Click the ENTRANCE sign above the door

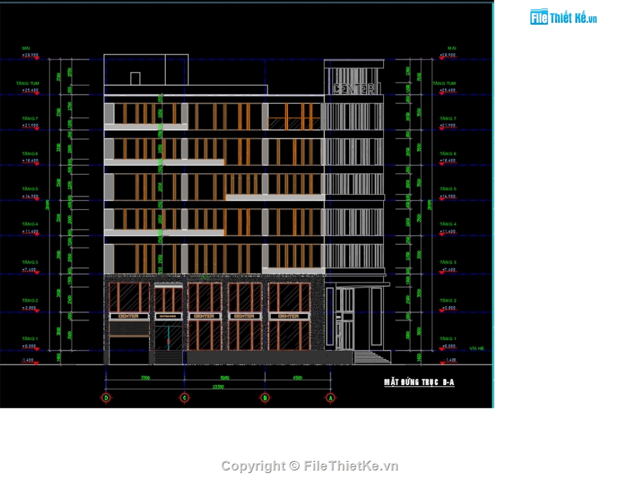tap(168, 316)
